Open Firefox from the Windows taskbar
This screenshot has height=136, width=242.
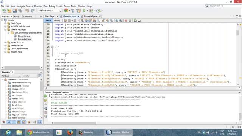70,133
